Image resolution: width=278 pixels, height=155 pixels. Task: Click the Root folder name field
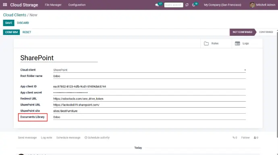click(149, 76)
